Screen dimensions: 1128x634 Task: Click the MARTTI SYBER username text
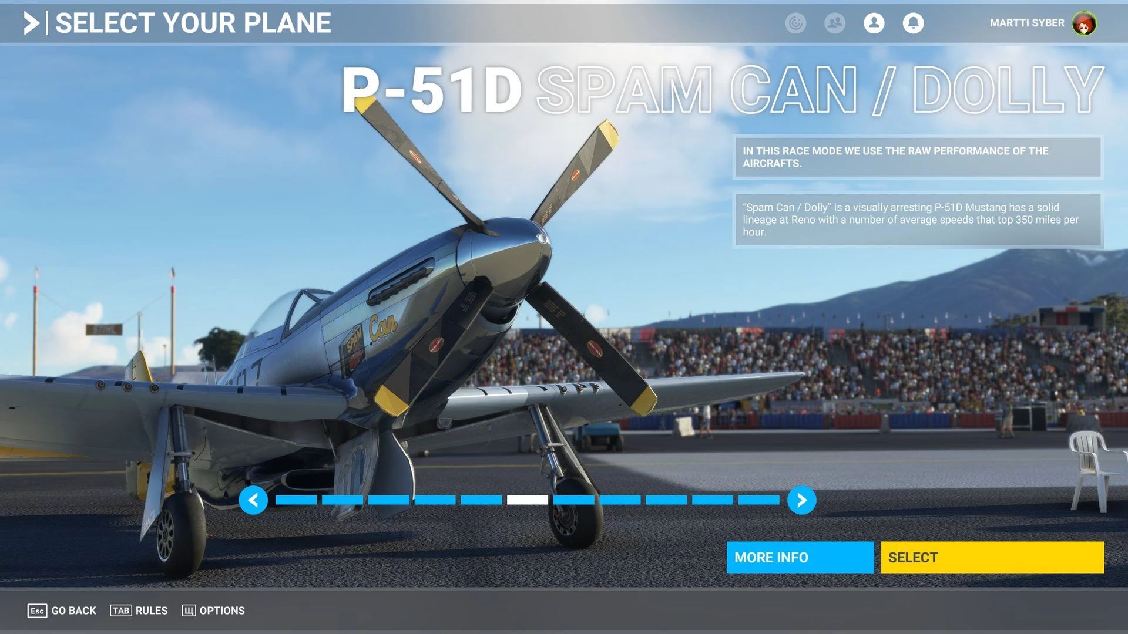pyautogui.click(x=1026, y=23)
